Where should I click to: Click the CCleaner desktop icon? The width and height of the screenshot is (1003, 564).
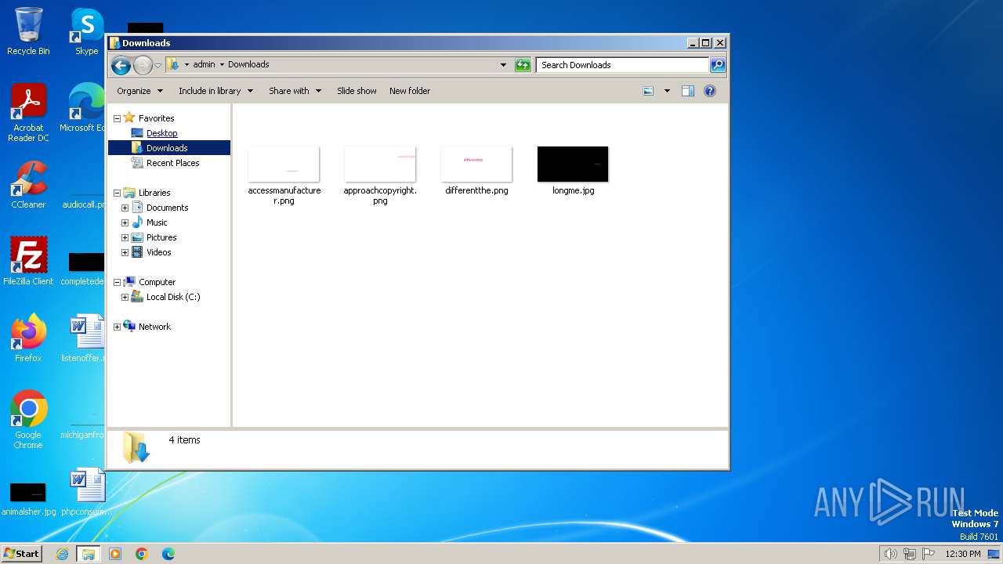(28, 185)
